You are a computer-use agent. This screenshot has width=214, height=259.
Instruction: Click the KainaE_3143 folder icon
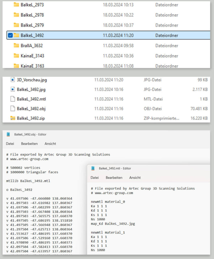16,56
